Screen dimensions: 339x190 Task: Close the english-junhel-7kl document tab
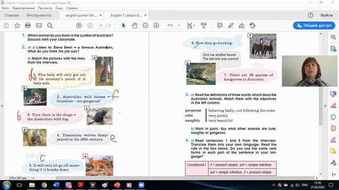coord(101,15)
